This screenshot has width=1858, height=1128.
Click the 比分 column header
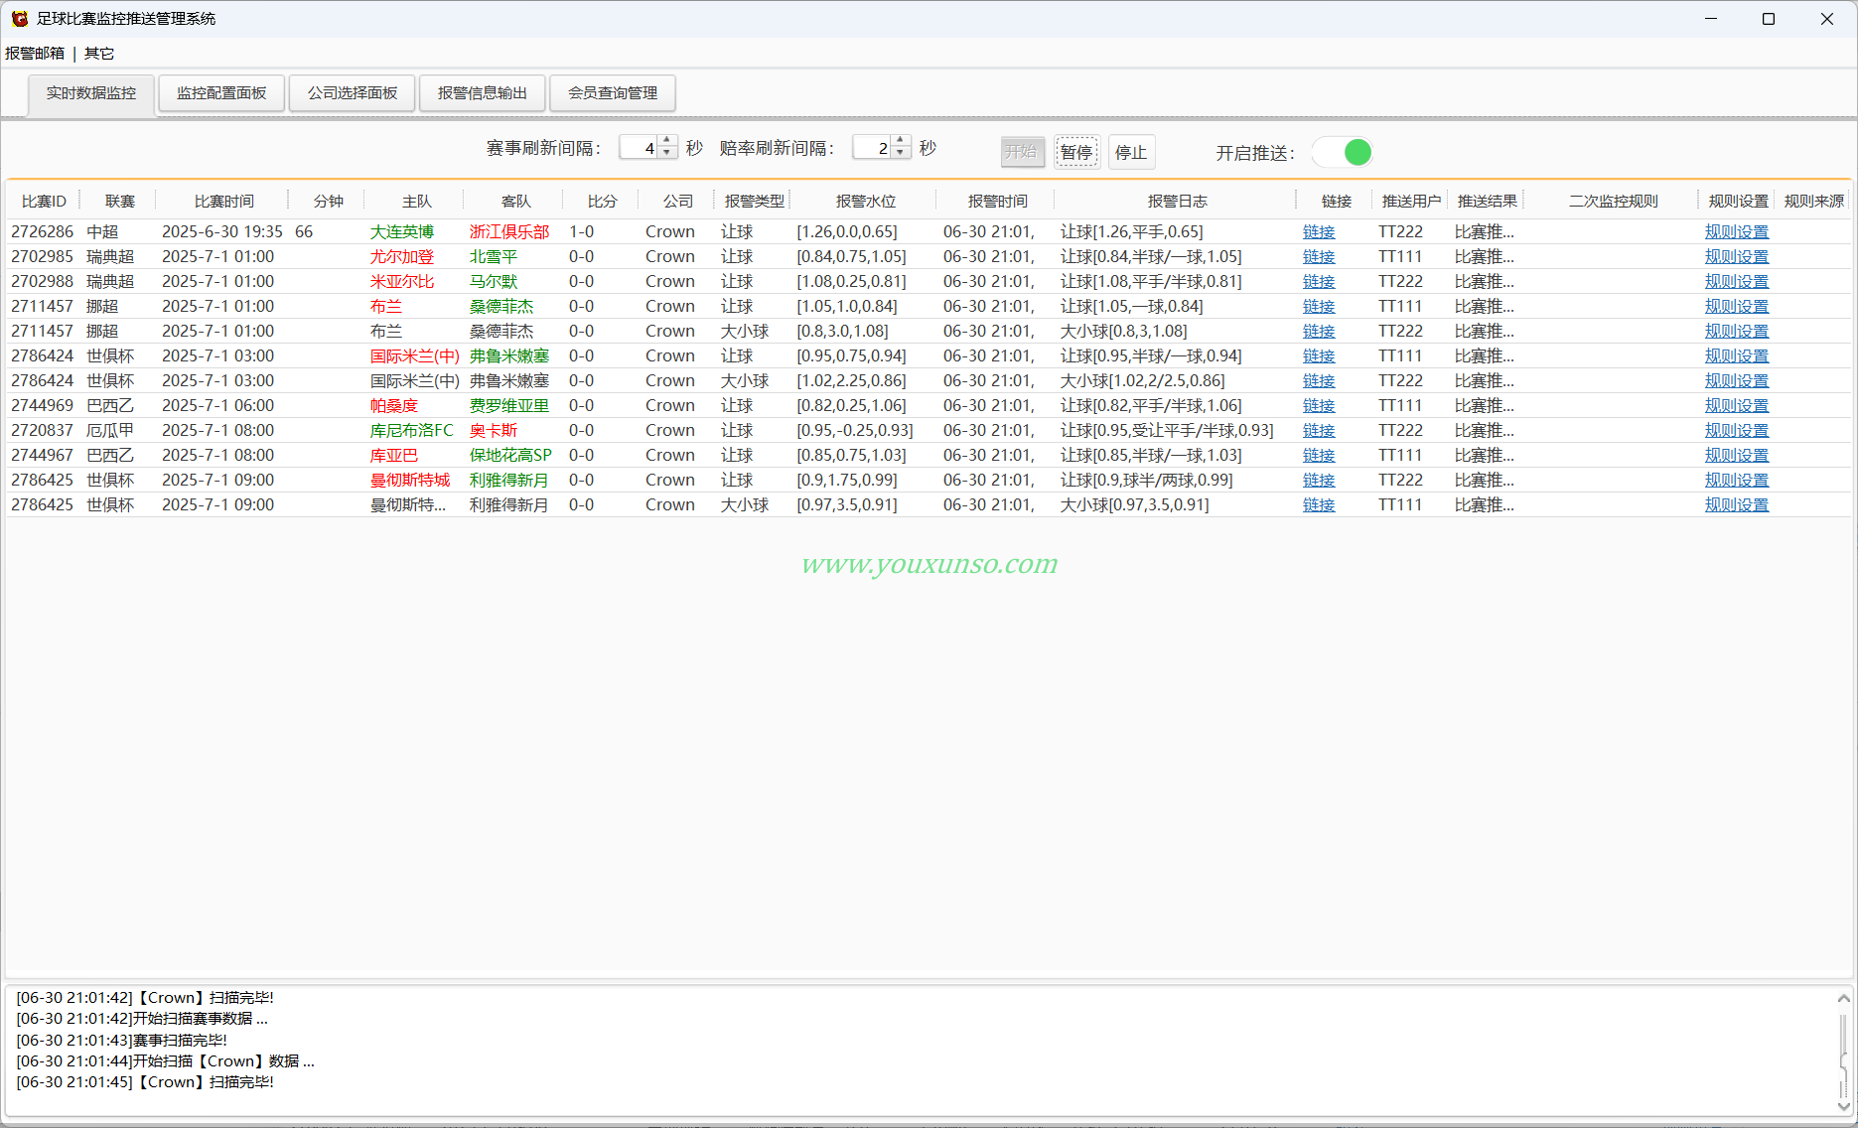click(602, 202)
